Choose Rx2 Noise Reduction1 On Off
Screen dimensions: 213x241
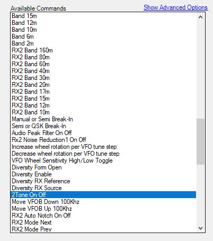coord(103,140)
